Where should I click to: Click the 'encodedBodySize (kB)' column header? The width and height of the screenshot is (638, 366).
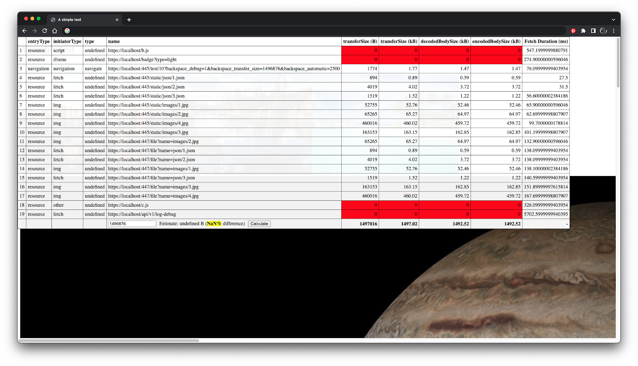click(x=496, y=41)
